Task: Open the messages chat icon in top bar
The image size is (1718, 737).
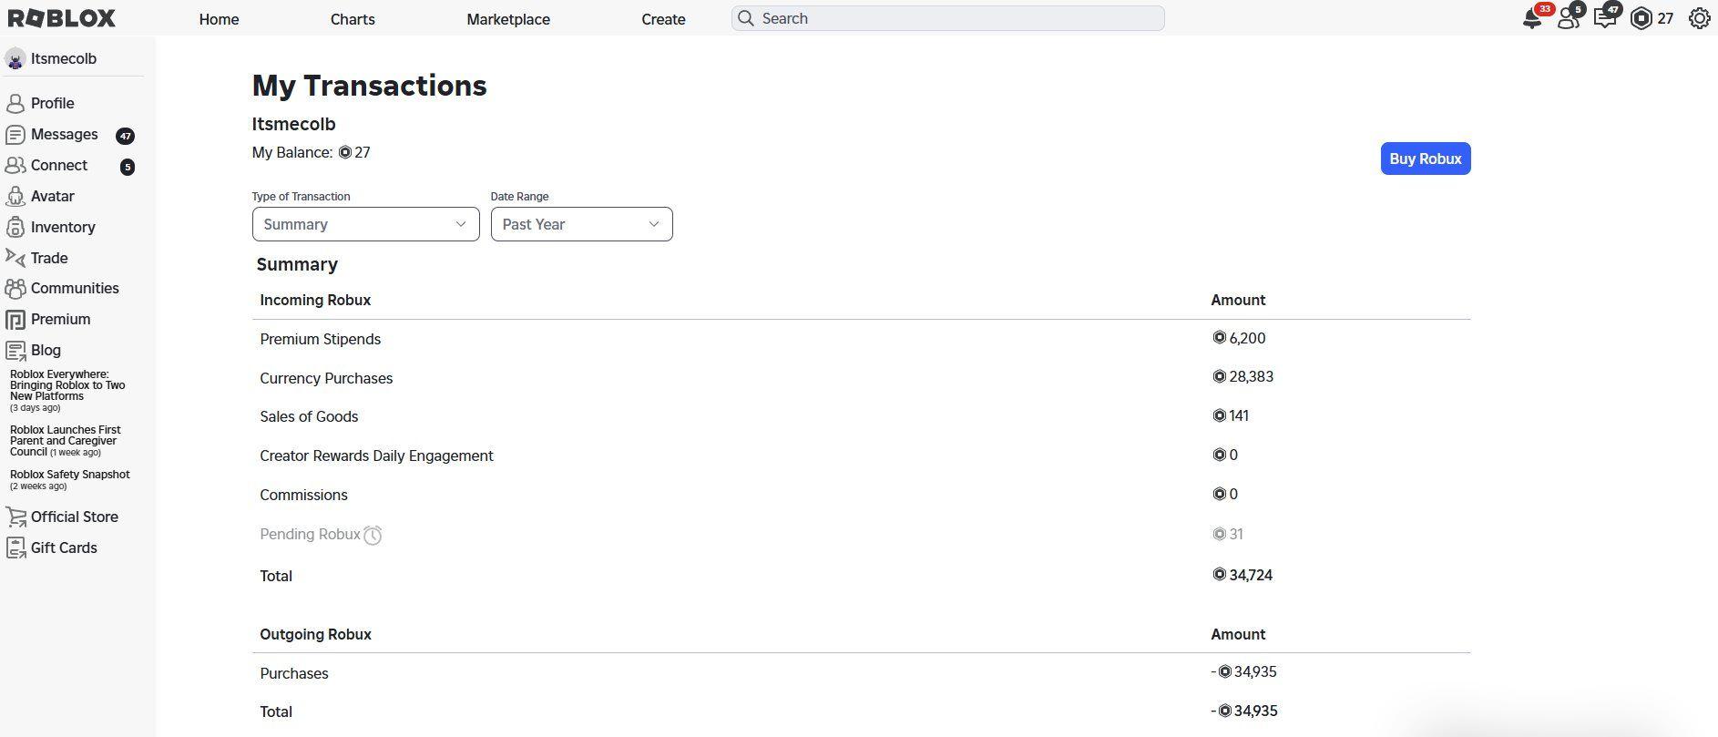Action: click(1604, 19)
